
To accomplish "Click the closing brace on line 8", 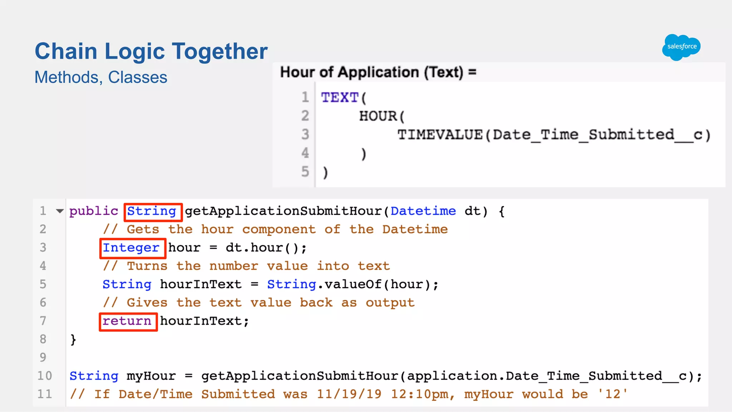I will 73,339.
